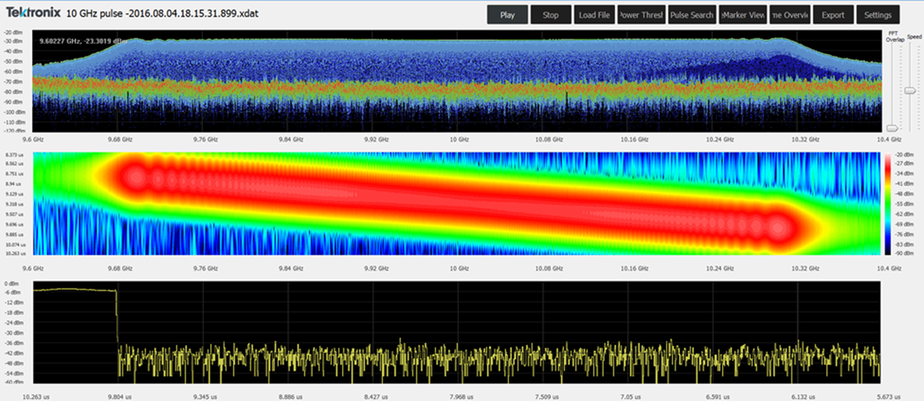This screenshot has height=401, width=924.
Task: Click the DPX spectrum display
Action: tap(457, 81)
